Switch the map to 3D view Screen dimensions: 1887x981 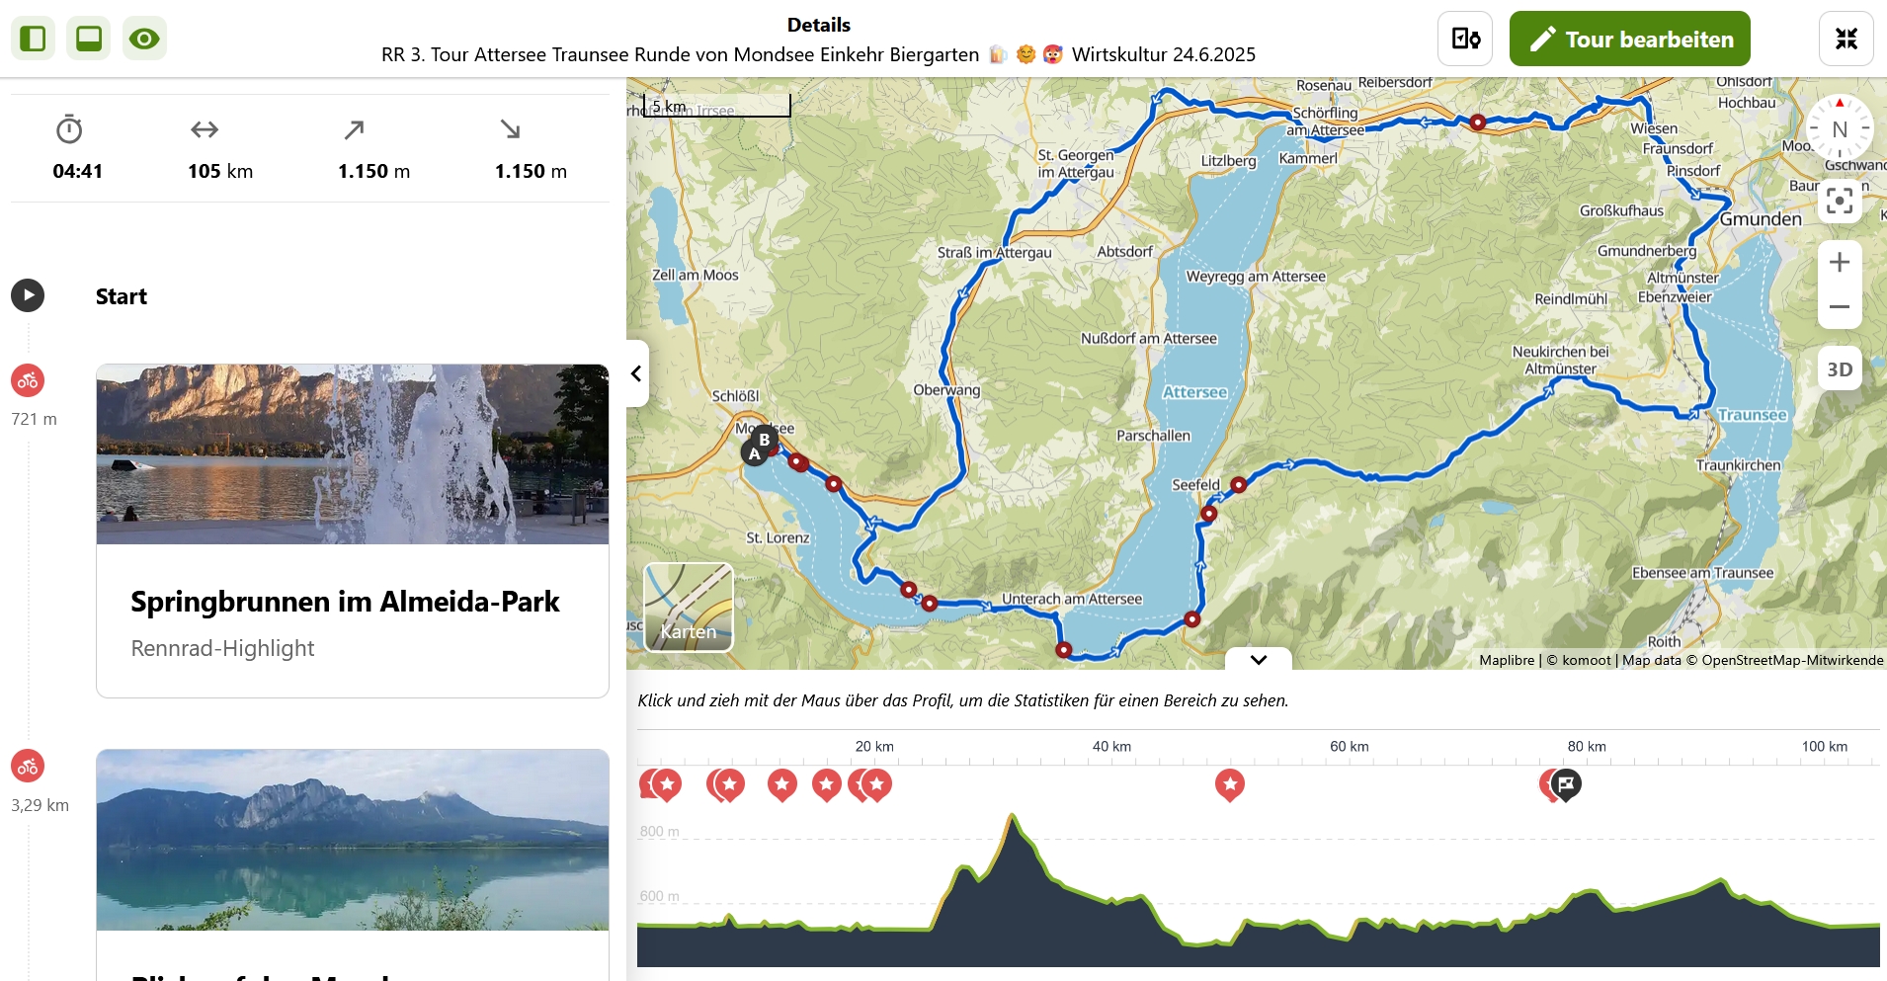pyautogui.click(x=1839, y=369)
